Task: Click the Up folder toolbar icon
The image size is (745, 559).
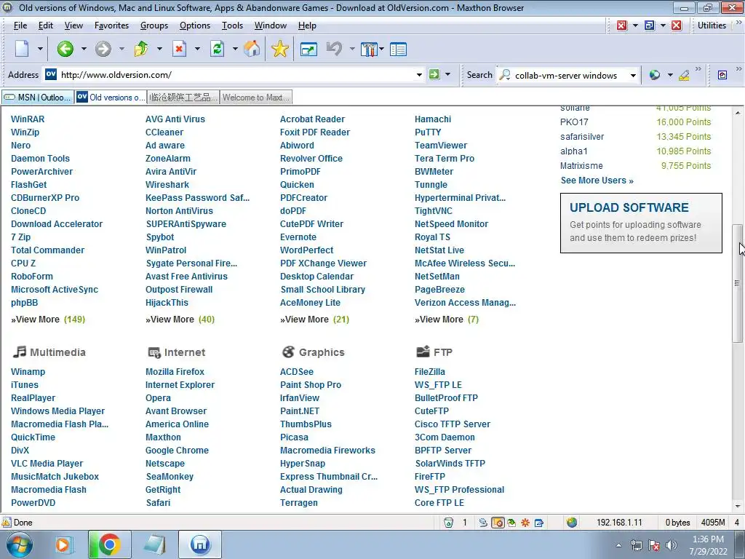Action: pos(141,49)
